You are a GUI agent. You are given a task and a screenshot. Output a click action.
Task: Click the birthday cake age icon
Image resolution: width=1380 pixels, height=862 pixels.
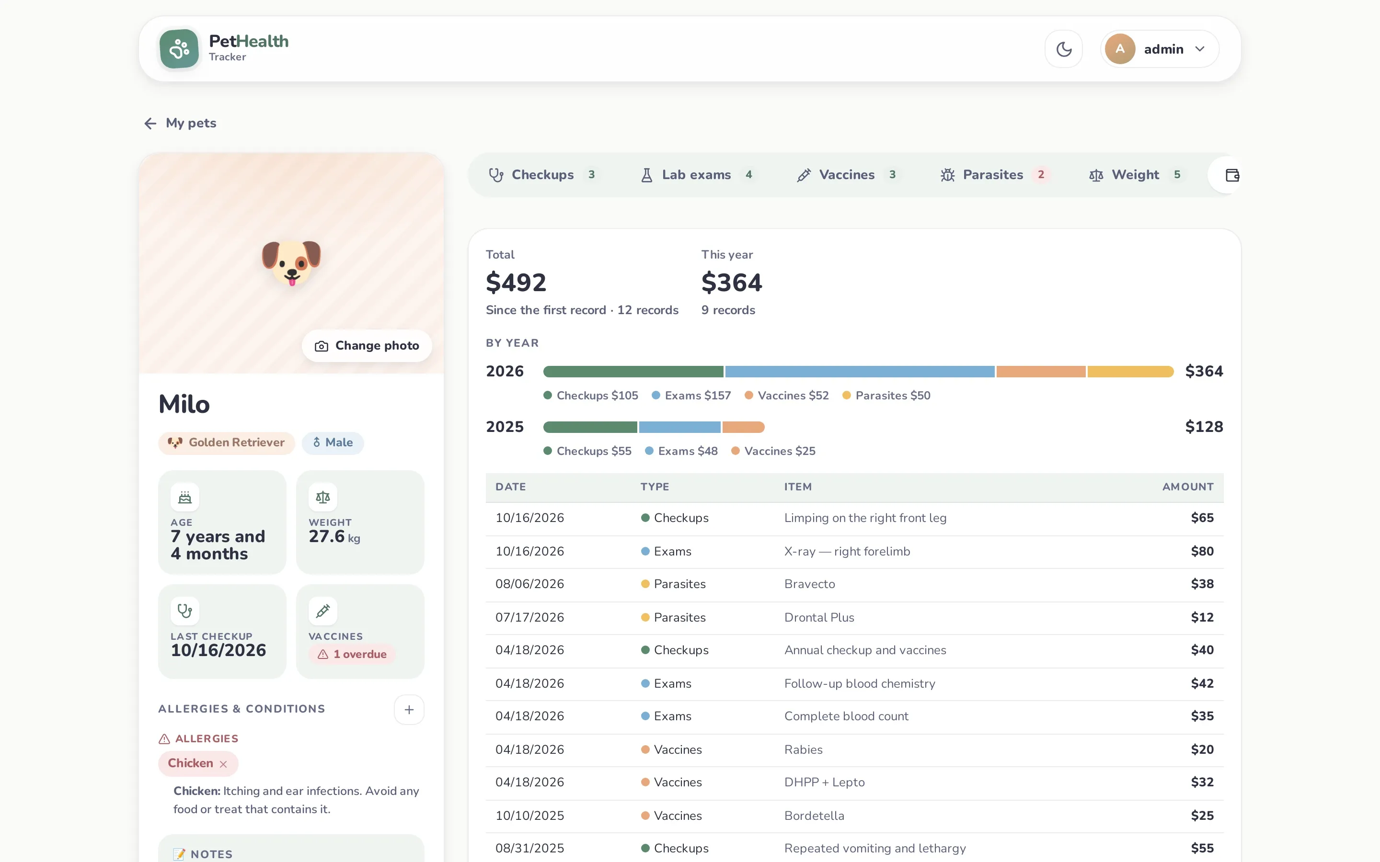point(185,498)
